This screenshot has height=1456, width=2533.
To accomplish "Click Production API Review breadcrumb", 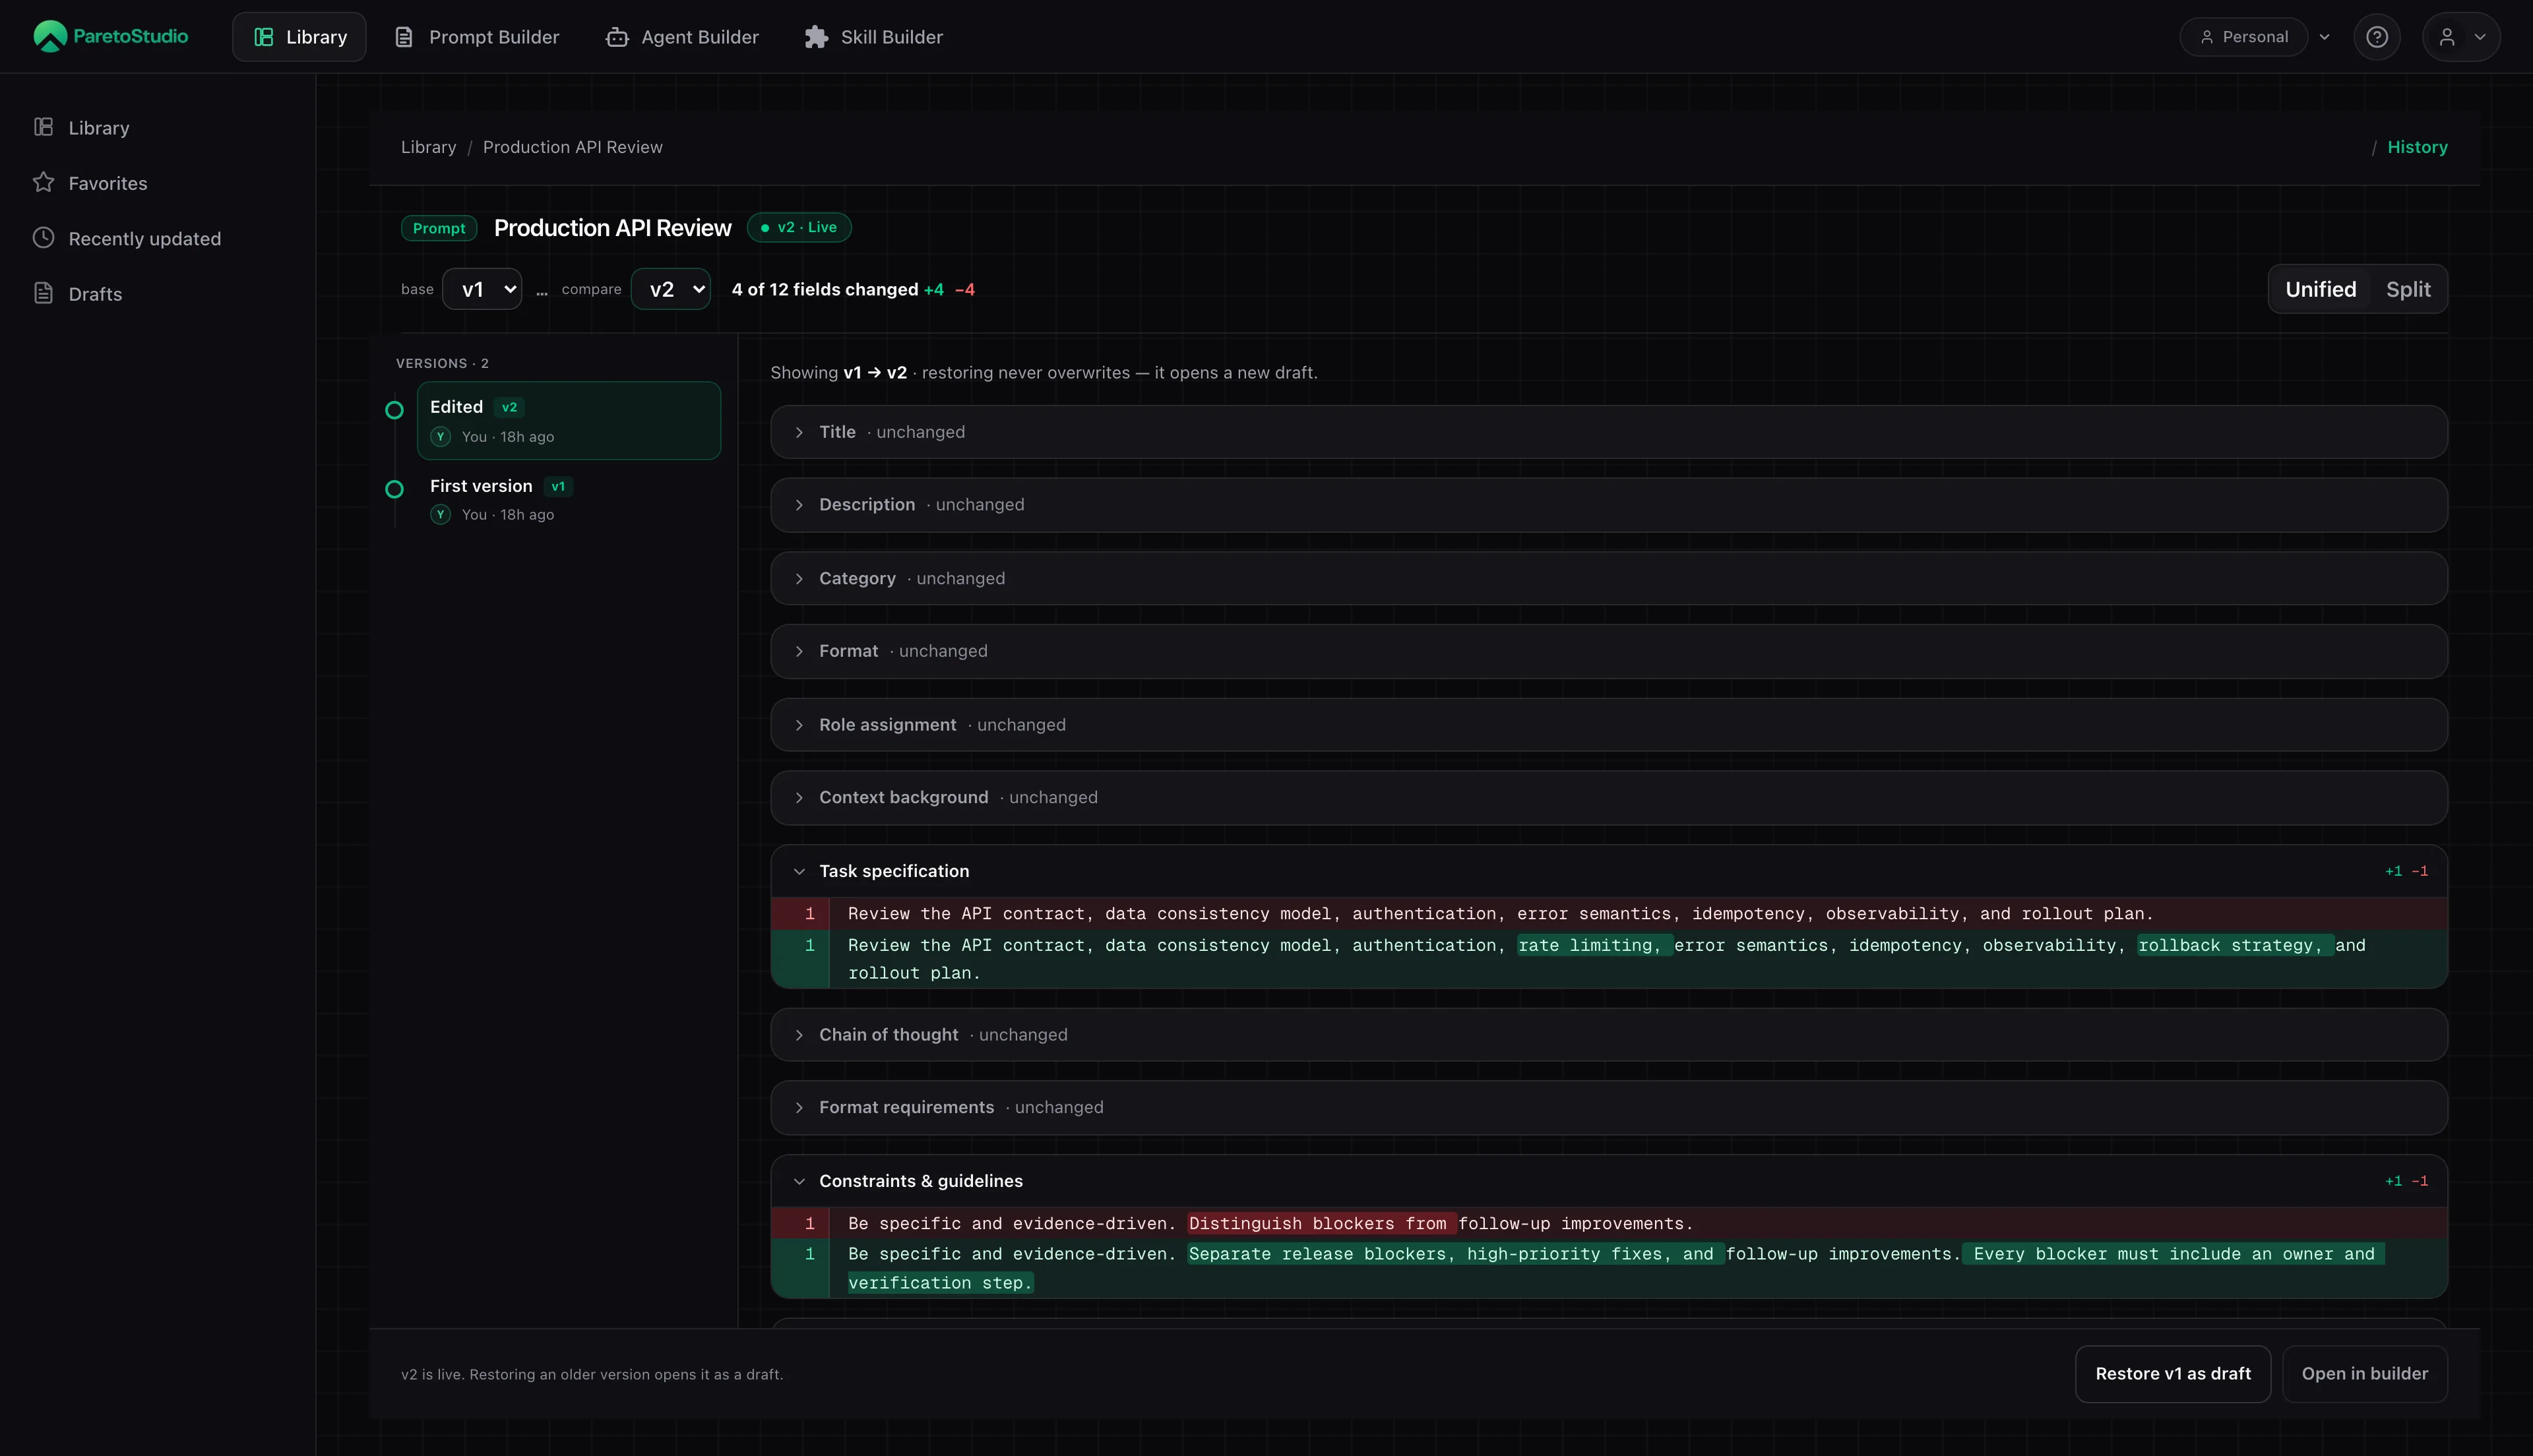I will click(572, 147).
